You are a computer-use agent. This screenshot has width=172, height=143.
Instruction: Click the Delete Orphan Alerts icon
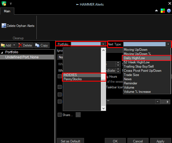(x=4, y=26)
